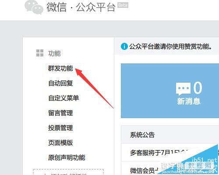
Task: Click the blue info icon
Action: (124, 46)
